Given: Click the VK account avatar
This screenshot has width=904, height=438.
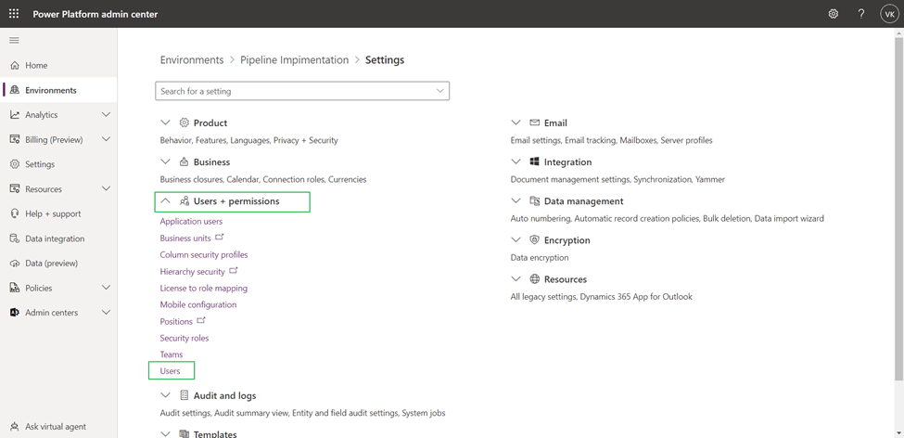Looking at the screenshot, I should pyautogui.click(x=888, y=14).
